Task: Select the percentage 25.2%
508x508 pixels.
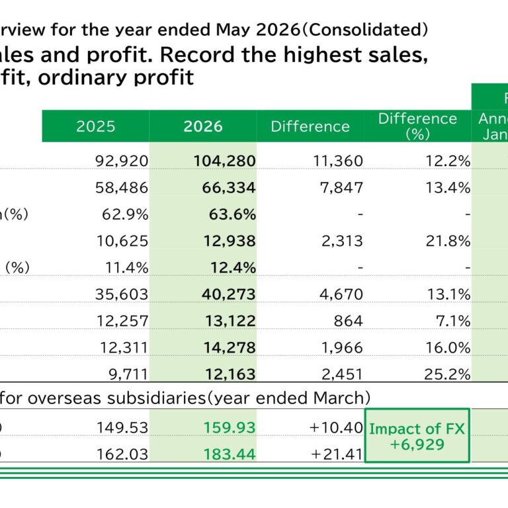Action: tap(447, 374)
